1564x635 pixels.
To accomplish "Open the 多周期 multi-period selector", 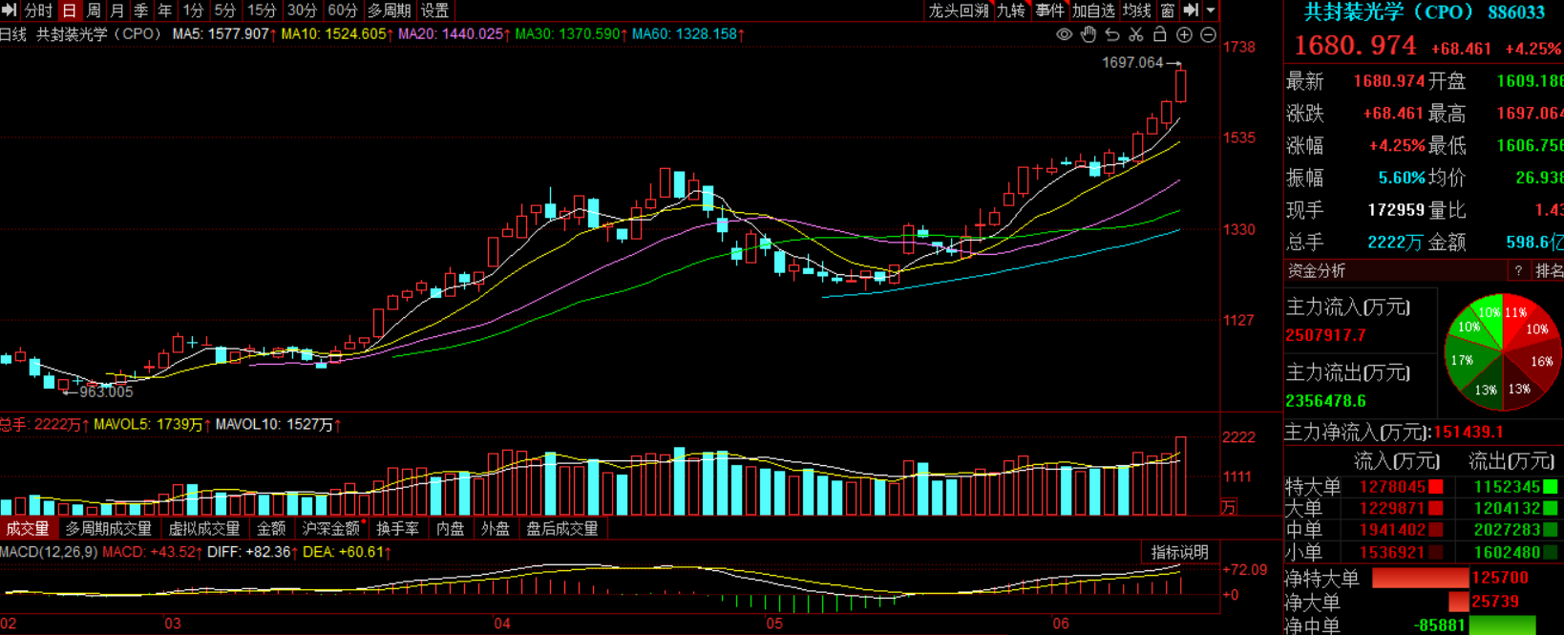I will click(x=389, y=11).
